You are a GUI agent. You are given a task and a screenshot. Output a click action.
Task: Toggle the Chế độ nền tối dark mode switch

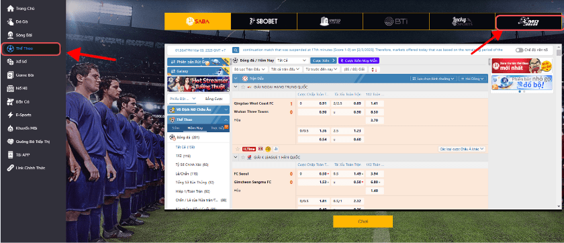point(520,50)
